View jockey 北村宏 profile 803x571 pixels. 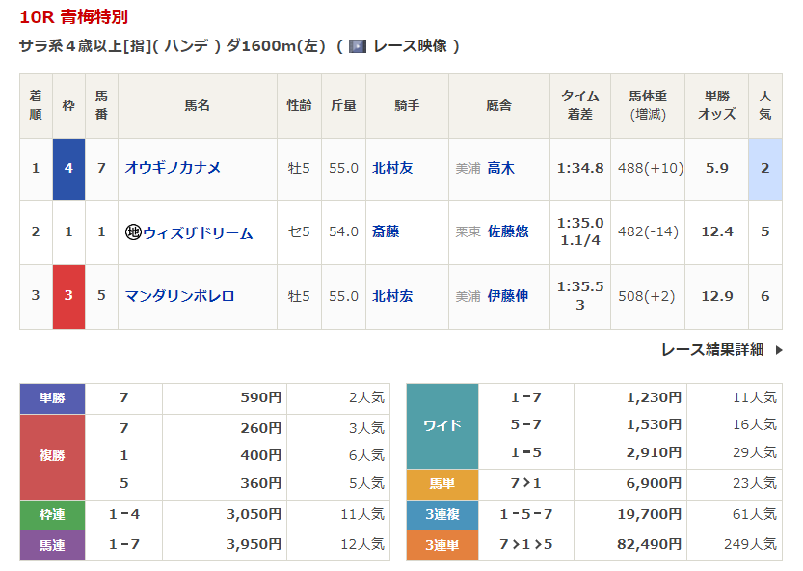coord(392,296)
